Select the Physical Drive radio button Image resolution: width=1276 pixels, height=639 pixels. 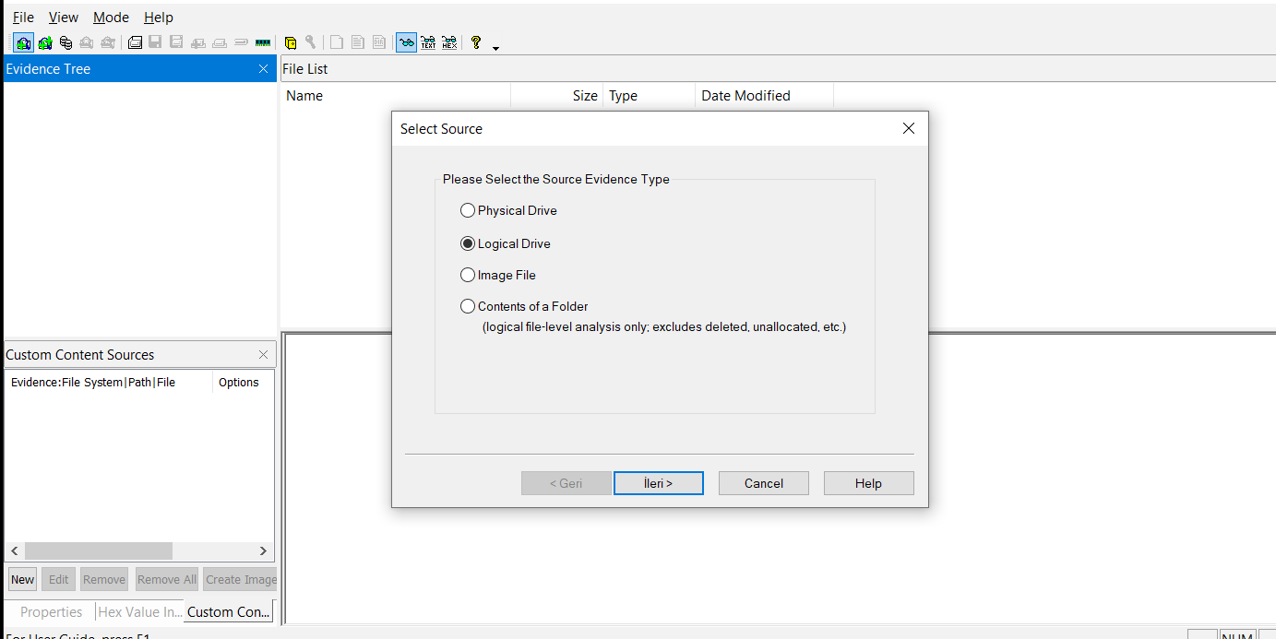pos(468,210)
